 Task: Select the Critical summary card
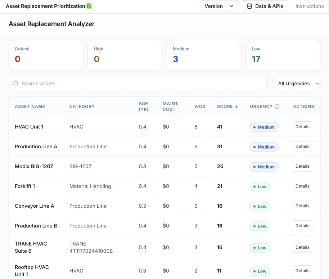coord(46,55)
